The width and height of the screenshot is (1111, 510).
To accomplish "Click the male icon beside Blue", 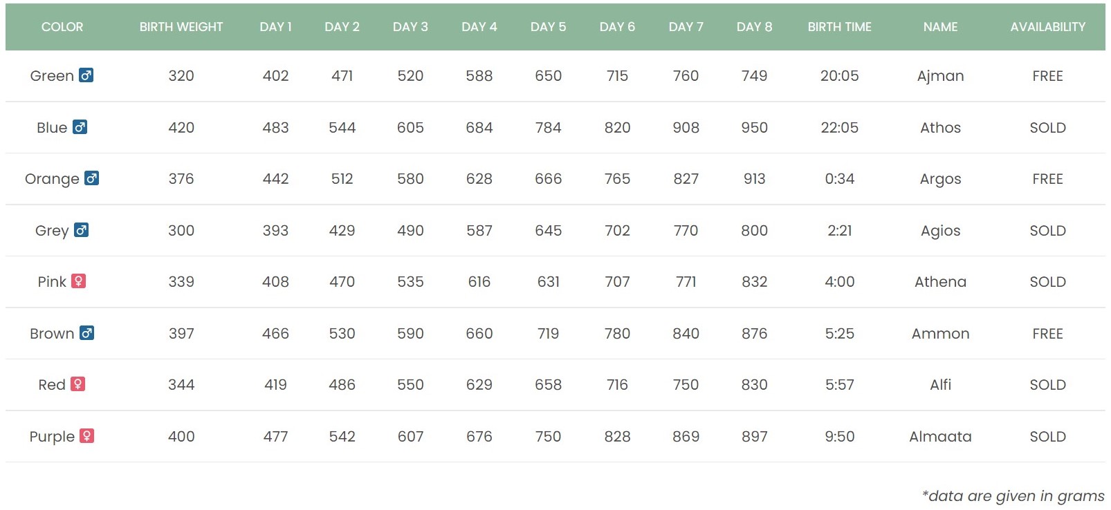I will tap(80, 126).
